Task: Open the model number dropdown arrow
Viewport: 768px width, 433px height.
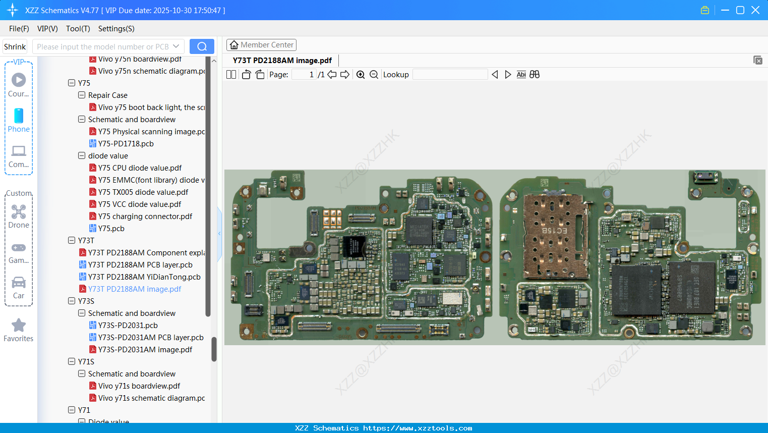Action: pos(176,46)
